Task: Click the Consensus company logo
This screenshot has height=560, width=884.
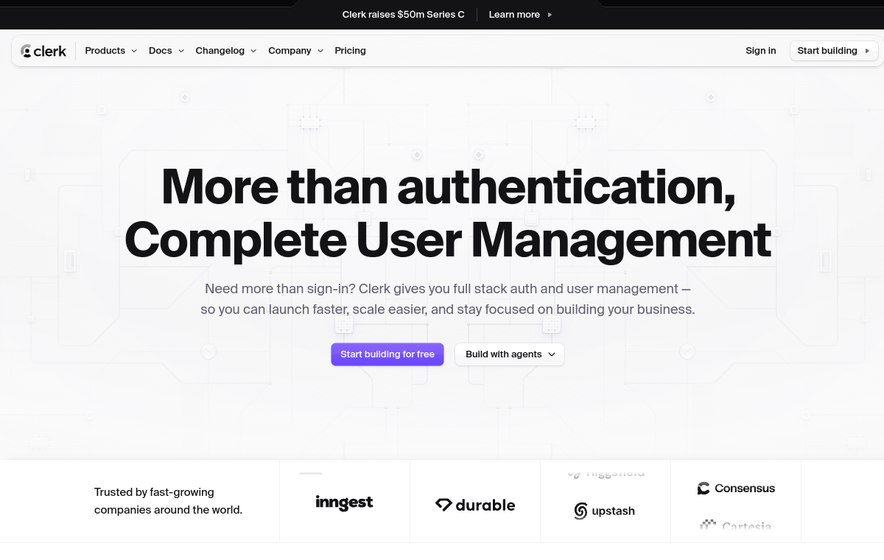Action: tap(736, 488)
